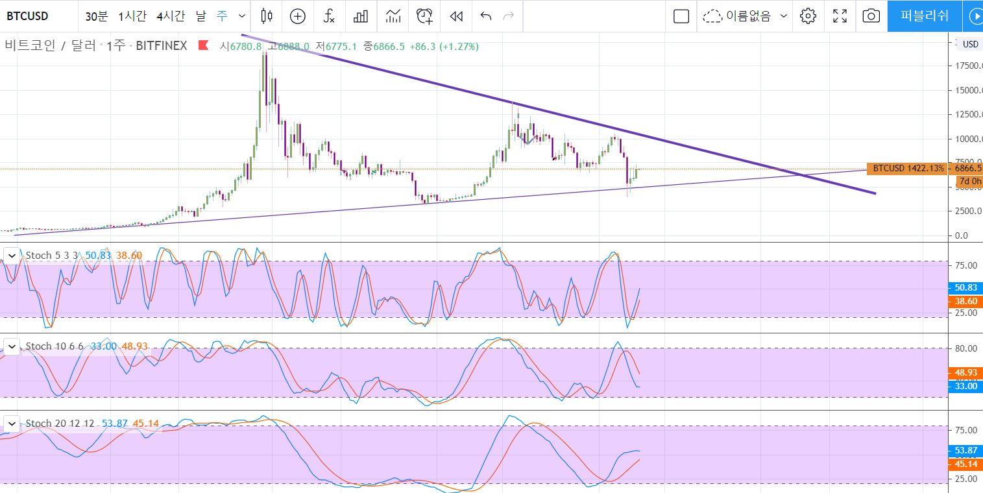Screen dimensions: 983x493
Task: Open the indicators (fx) menu
Action: [329, 16]
